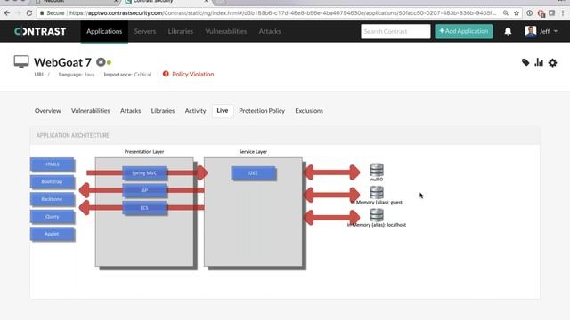
Task: Click the Service Layer label
Action: pos(253,152)
